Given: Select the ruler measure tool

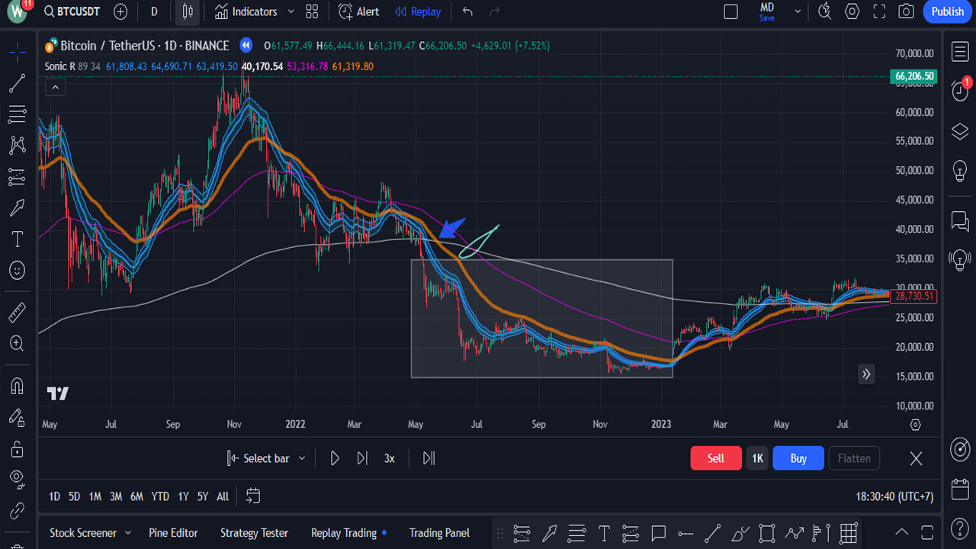Looking at the screenshot, I should point(18,312).
